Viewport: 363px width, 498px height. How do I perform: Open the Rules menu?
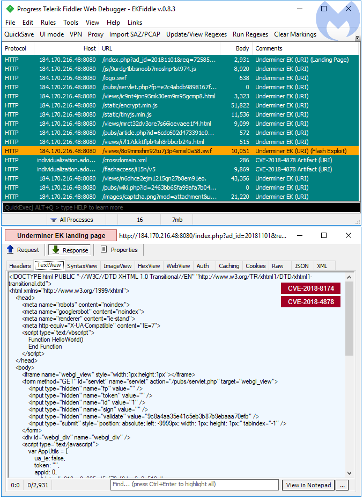pyautogui.click(x=48, y=23)
